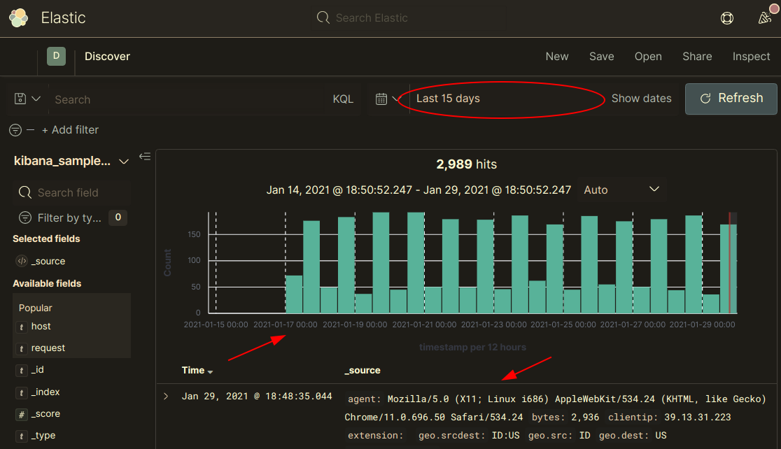
Task: Click the string type icon beside _id
Action: point(22,371)
